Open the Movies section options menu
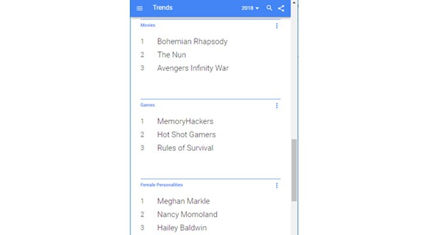This screenshot has width=422, height=235. pos(277,26)
